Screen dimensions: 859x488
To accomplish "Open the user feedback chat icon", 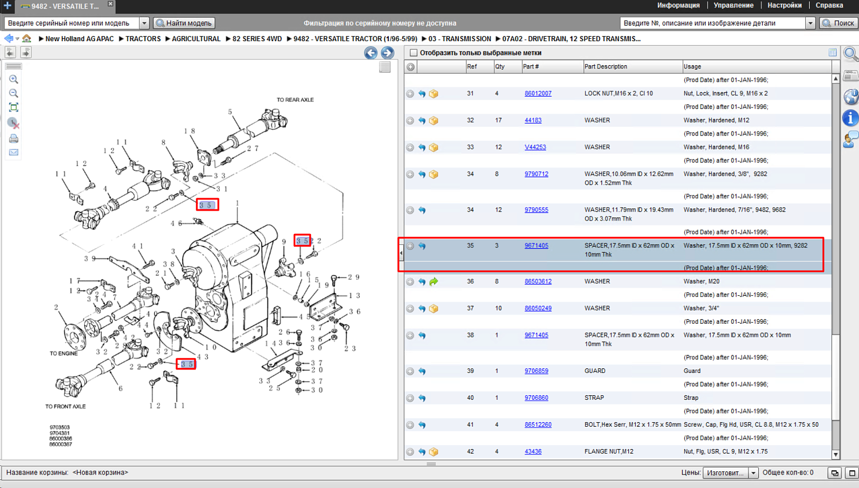I will tap(851, 140).
